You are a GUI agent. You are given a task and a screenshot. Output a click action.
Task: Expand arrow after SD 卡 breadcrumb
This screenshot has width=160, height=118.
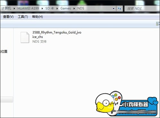coord(57,8)
